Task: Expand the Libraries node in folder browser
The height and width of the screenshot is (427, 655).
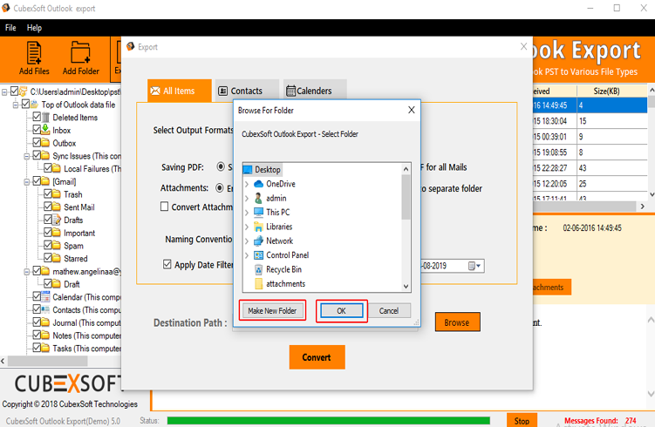Action: pos(247,227)
